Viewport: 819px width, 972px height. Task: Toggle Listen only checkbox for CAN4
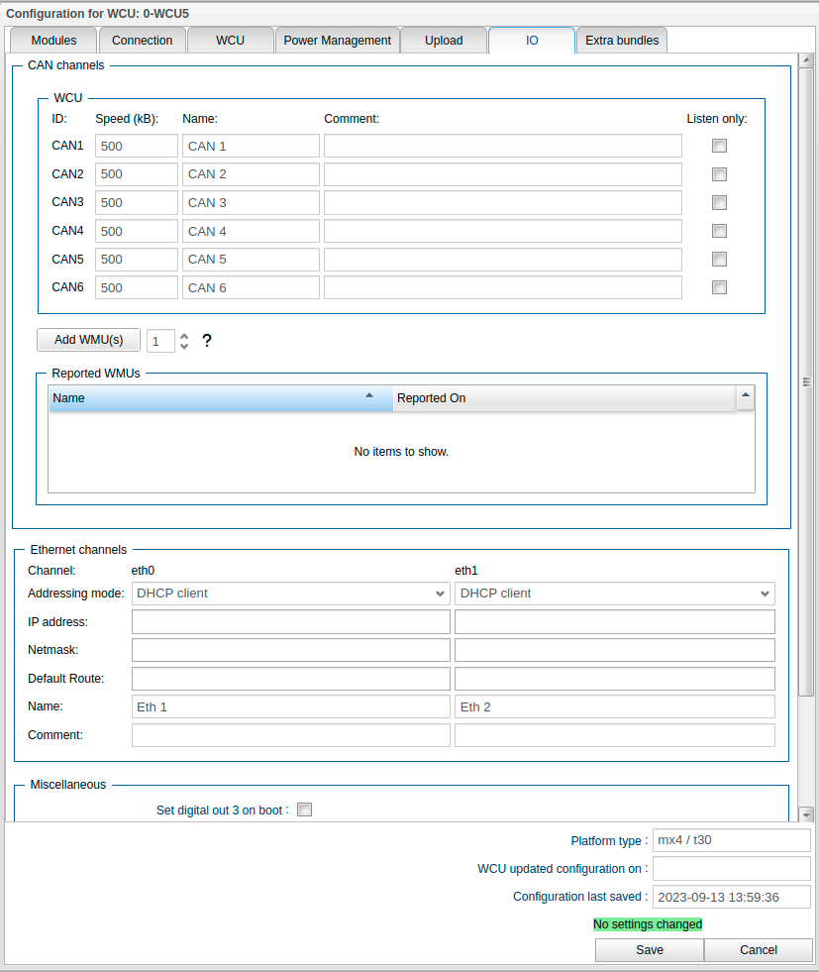click(720, 231)
